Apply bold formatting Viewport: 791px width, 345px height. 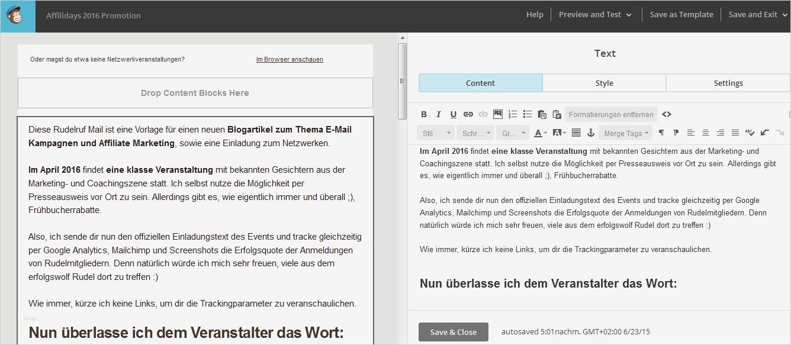click(424, 114)
